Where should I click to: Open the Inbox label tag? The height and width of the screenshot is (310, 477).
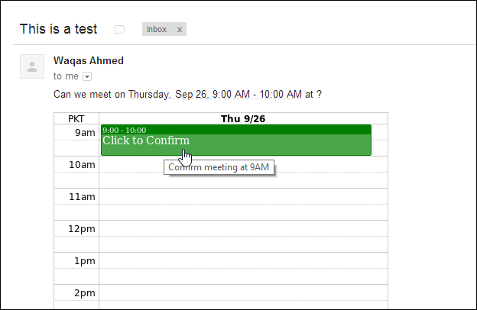pyautogui.click(x=157, y=29)
